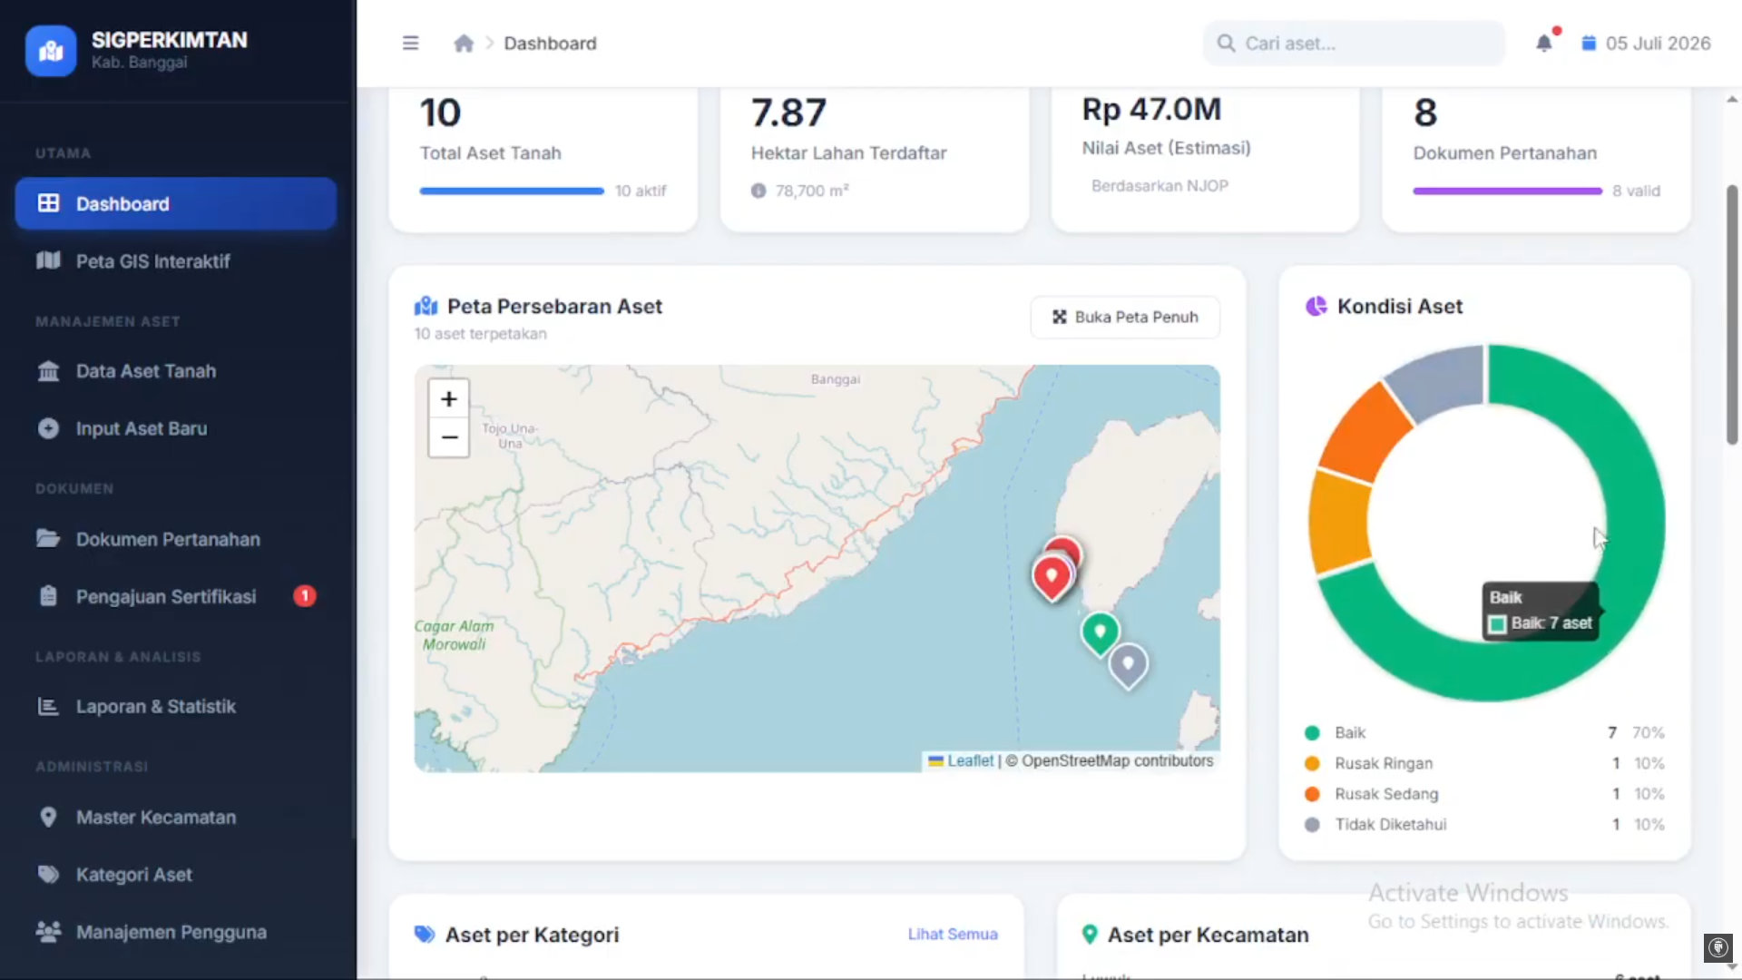
Task: Click the yellow Rusak Ringan donut segment
Action: point(1339,522)
